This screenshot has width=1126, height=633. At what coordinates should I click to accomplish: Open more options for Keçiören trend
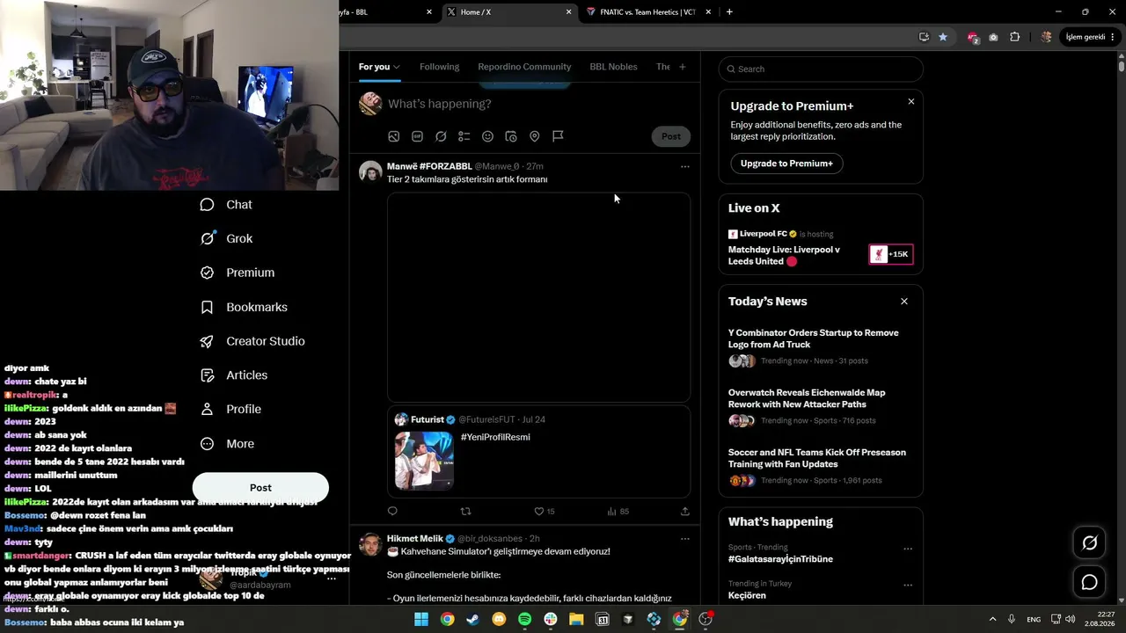coord(908,585)
